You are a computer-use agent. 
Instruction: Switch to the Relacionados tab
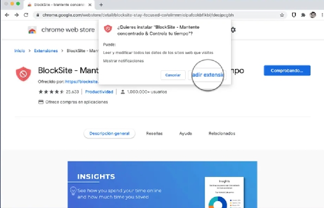(x=222, y=134)
